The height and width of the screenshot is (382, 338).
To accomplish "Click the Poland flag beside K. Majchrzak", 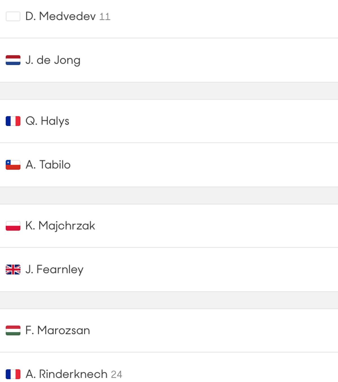I will pyautogui.click(x=13, y=225).
